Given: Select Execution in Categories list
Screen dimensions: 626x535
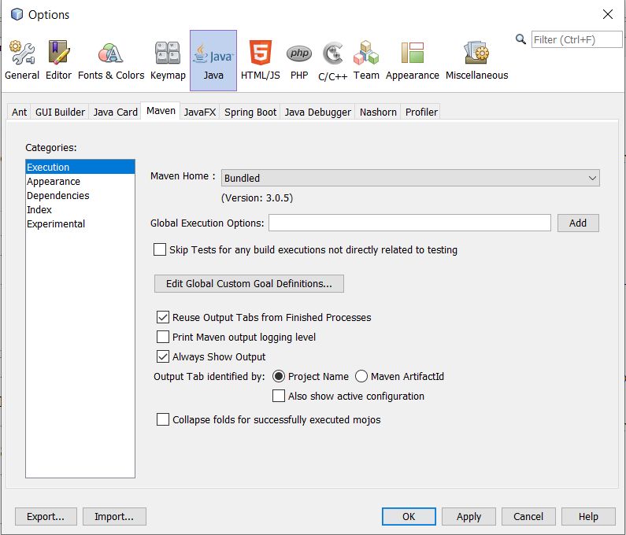Looking at the screenshot, I should [80, 167].
